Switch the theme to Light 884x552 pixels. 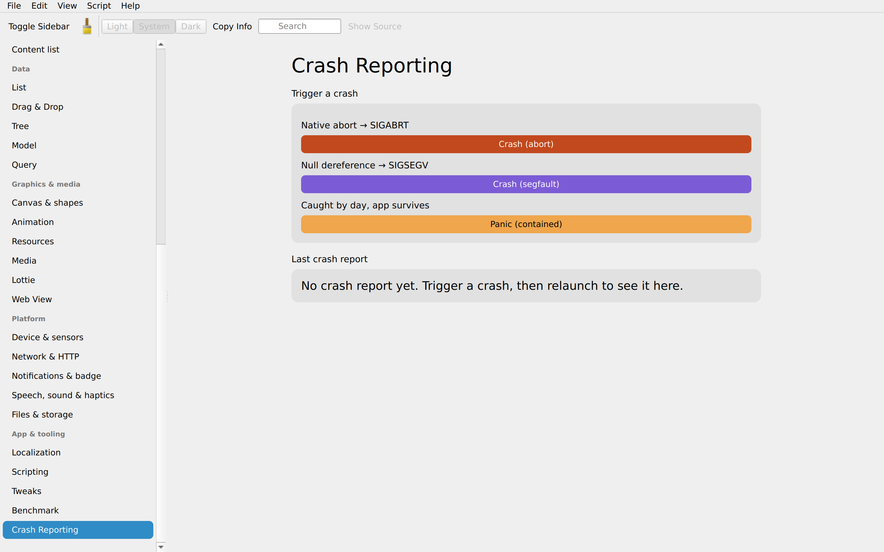click(x=117, y=26)
